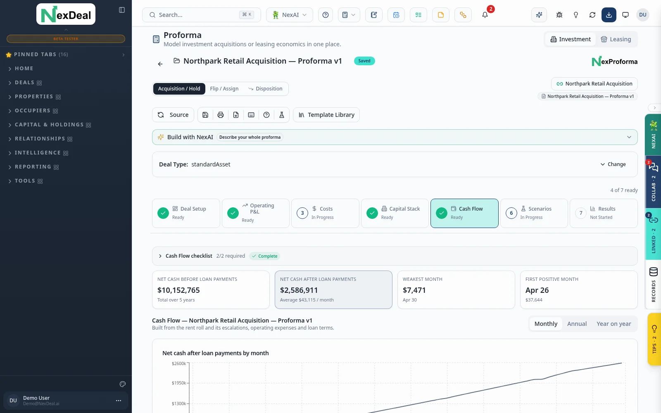Screen dimensions: 661x413
Task: Open the linked Northpark Retail Acquisition deal
Action: [x=594, y=84]
